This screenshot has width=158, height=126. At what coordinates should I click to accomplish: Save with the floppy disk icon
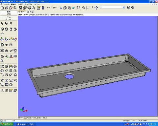click(x=20, y=8)
